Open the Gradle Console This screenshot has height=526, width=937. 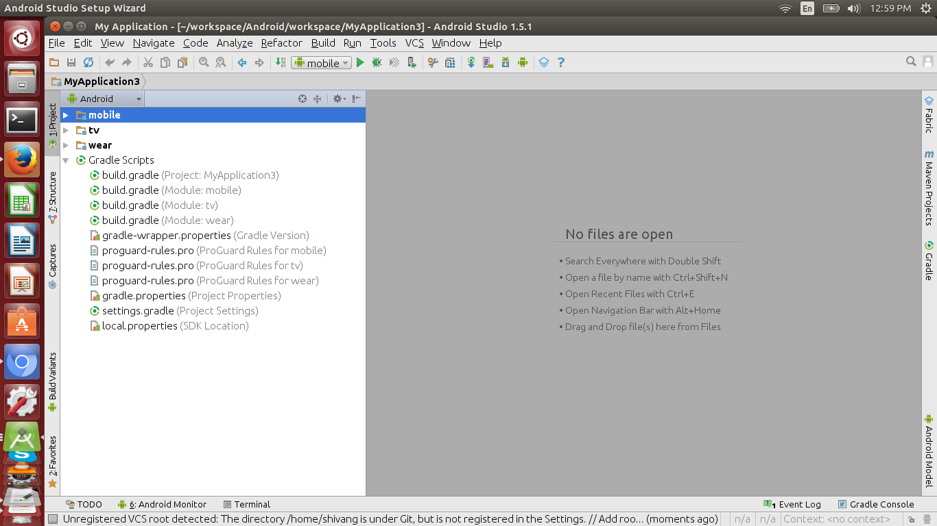[876, 504]
